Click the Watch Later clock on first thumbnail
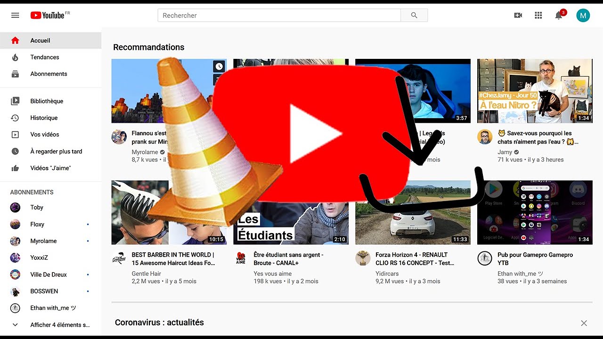603x339 pixels. [219, 66]
